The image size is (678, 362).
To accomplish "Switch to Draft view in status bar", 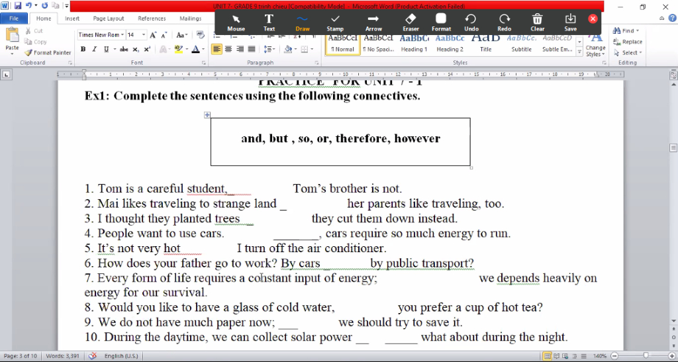I will (584, 356).
